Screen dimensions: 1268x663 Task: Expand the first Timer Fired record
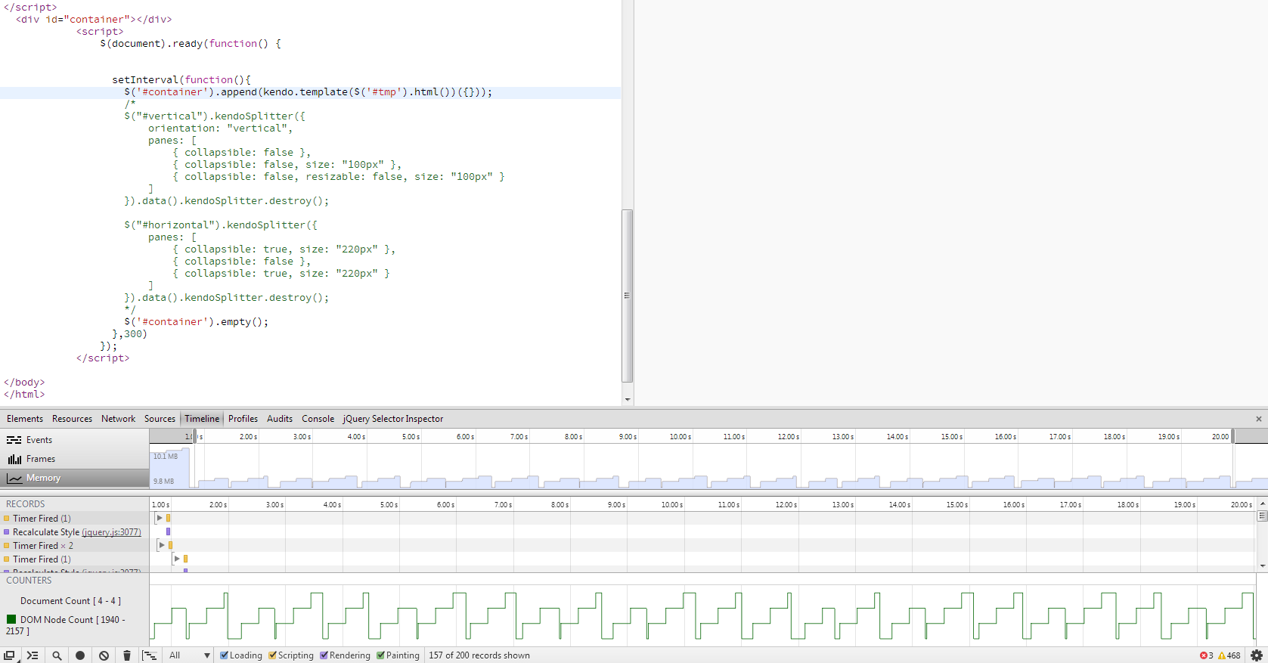coord(160,519)
